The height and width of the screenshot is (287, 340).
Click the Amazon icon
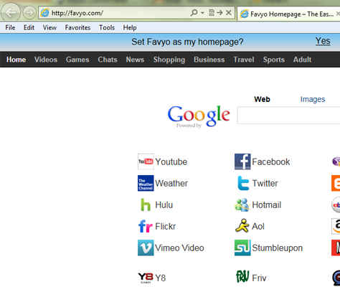336,226
